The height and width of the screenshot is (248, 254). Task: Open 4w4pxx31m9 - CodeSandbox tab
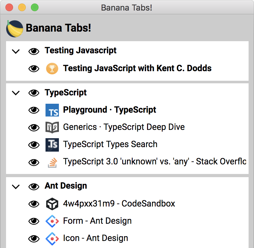119,204
